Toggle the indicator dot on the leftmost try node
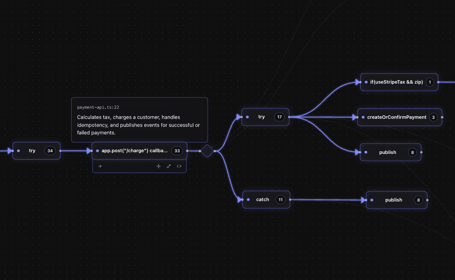The width and height of the screenshot is (455, 280). (x=18, y=151)
